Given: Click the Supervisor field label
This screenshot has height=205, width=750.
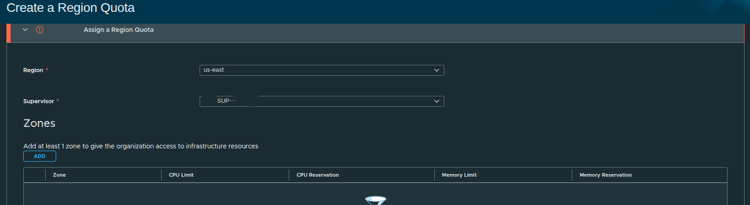Looking at the screenshot, I should (39, 101).
